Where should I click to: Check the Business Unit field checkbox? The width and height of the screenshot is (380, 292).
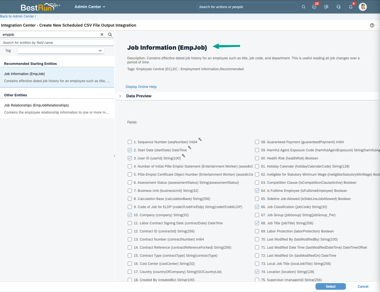130,191
